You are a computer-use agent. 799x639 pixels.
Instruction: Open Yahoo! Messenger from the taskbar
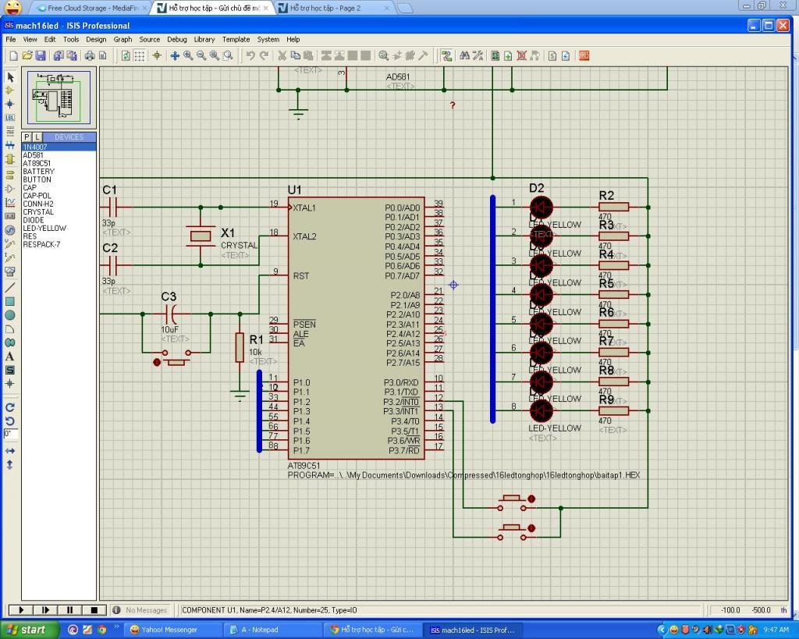(168, 630)
